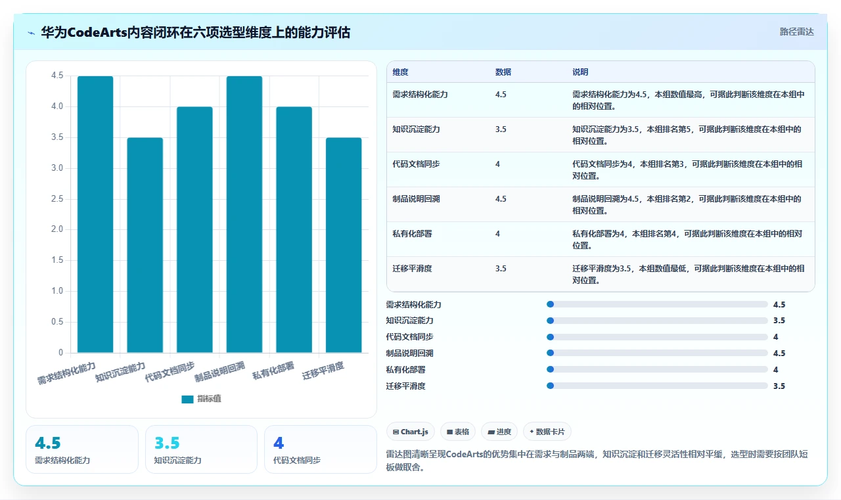
Task: Open the 4.5 需求结构化能力 data card
Action: (82, 449)
